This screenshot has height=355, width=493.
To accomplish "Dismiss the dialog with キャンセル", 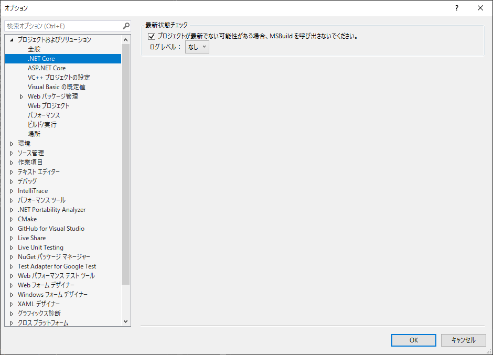I will [464, 340].
